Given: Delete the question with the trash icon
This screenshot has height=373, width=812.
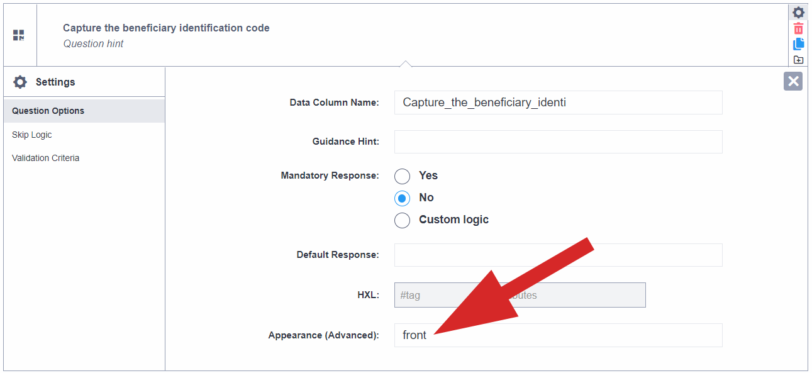Looking at the screenshot, I should point(798,28).
